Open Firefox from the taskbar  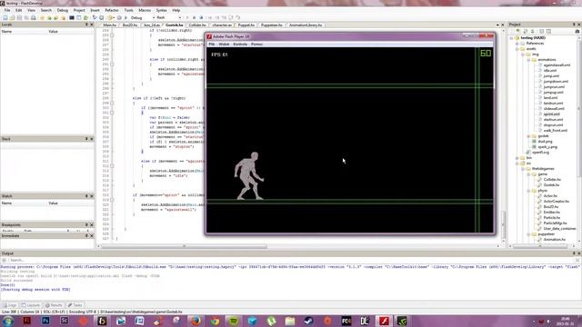196,321
